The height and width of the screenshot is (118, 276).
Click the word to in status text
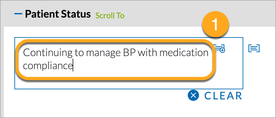click(79, 53)
